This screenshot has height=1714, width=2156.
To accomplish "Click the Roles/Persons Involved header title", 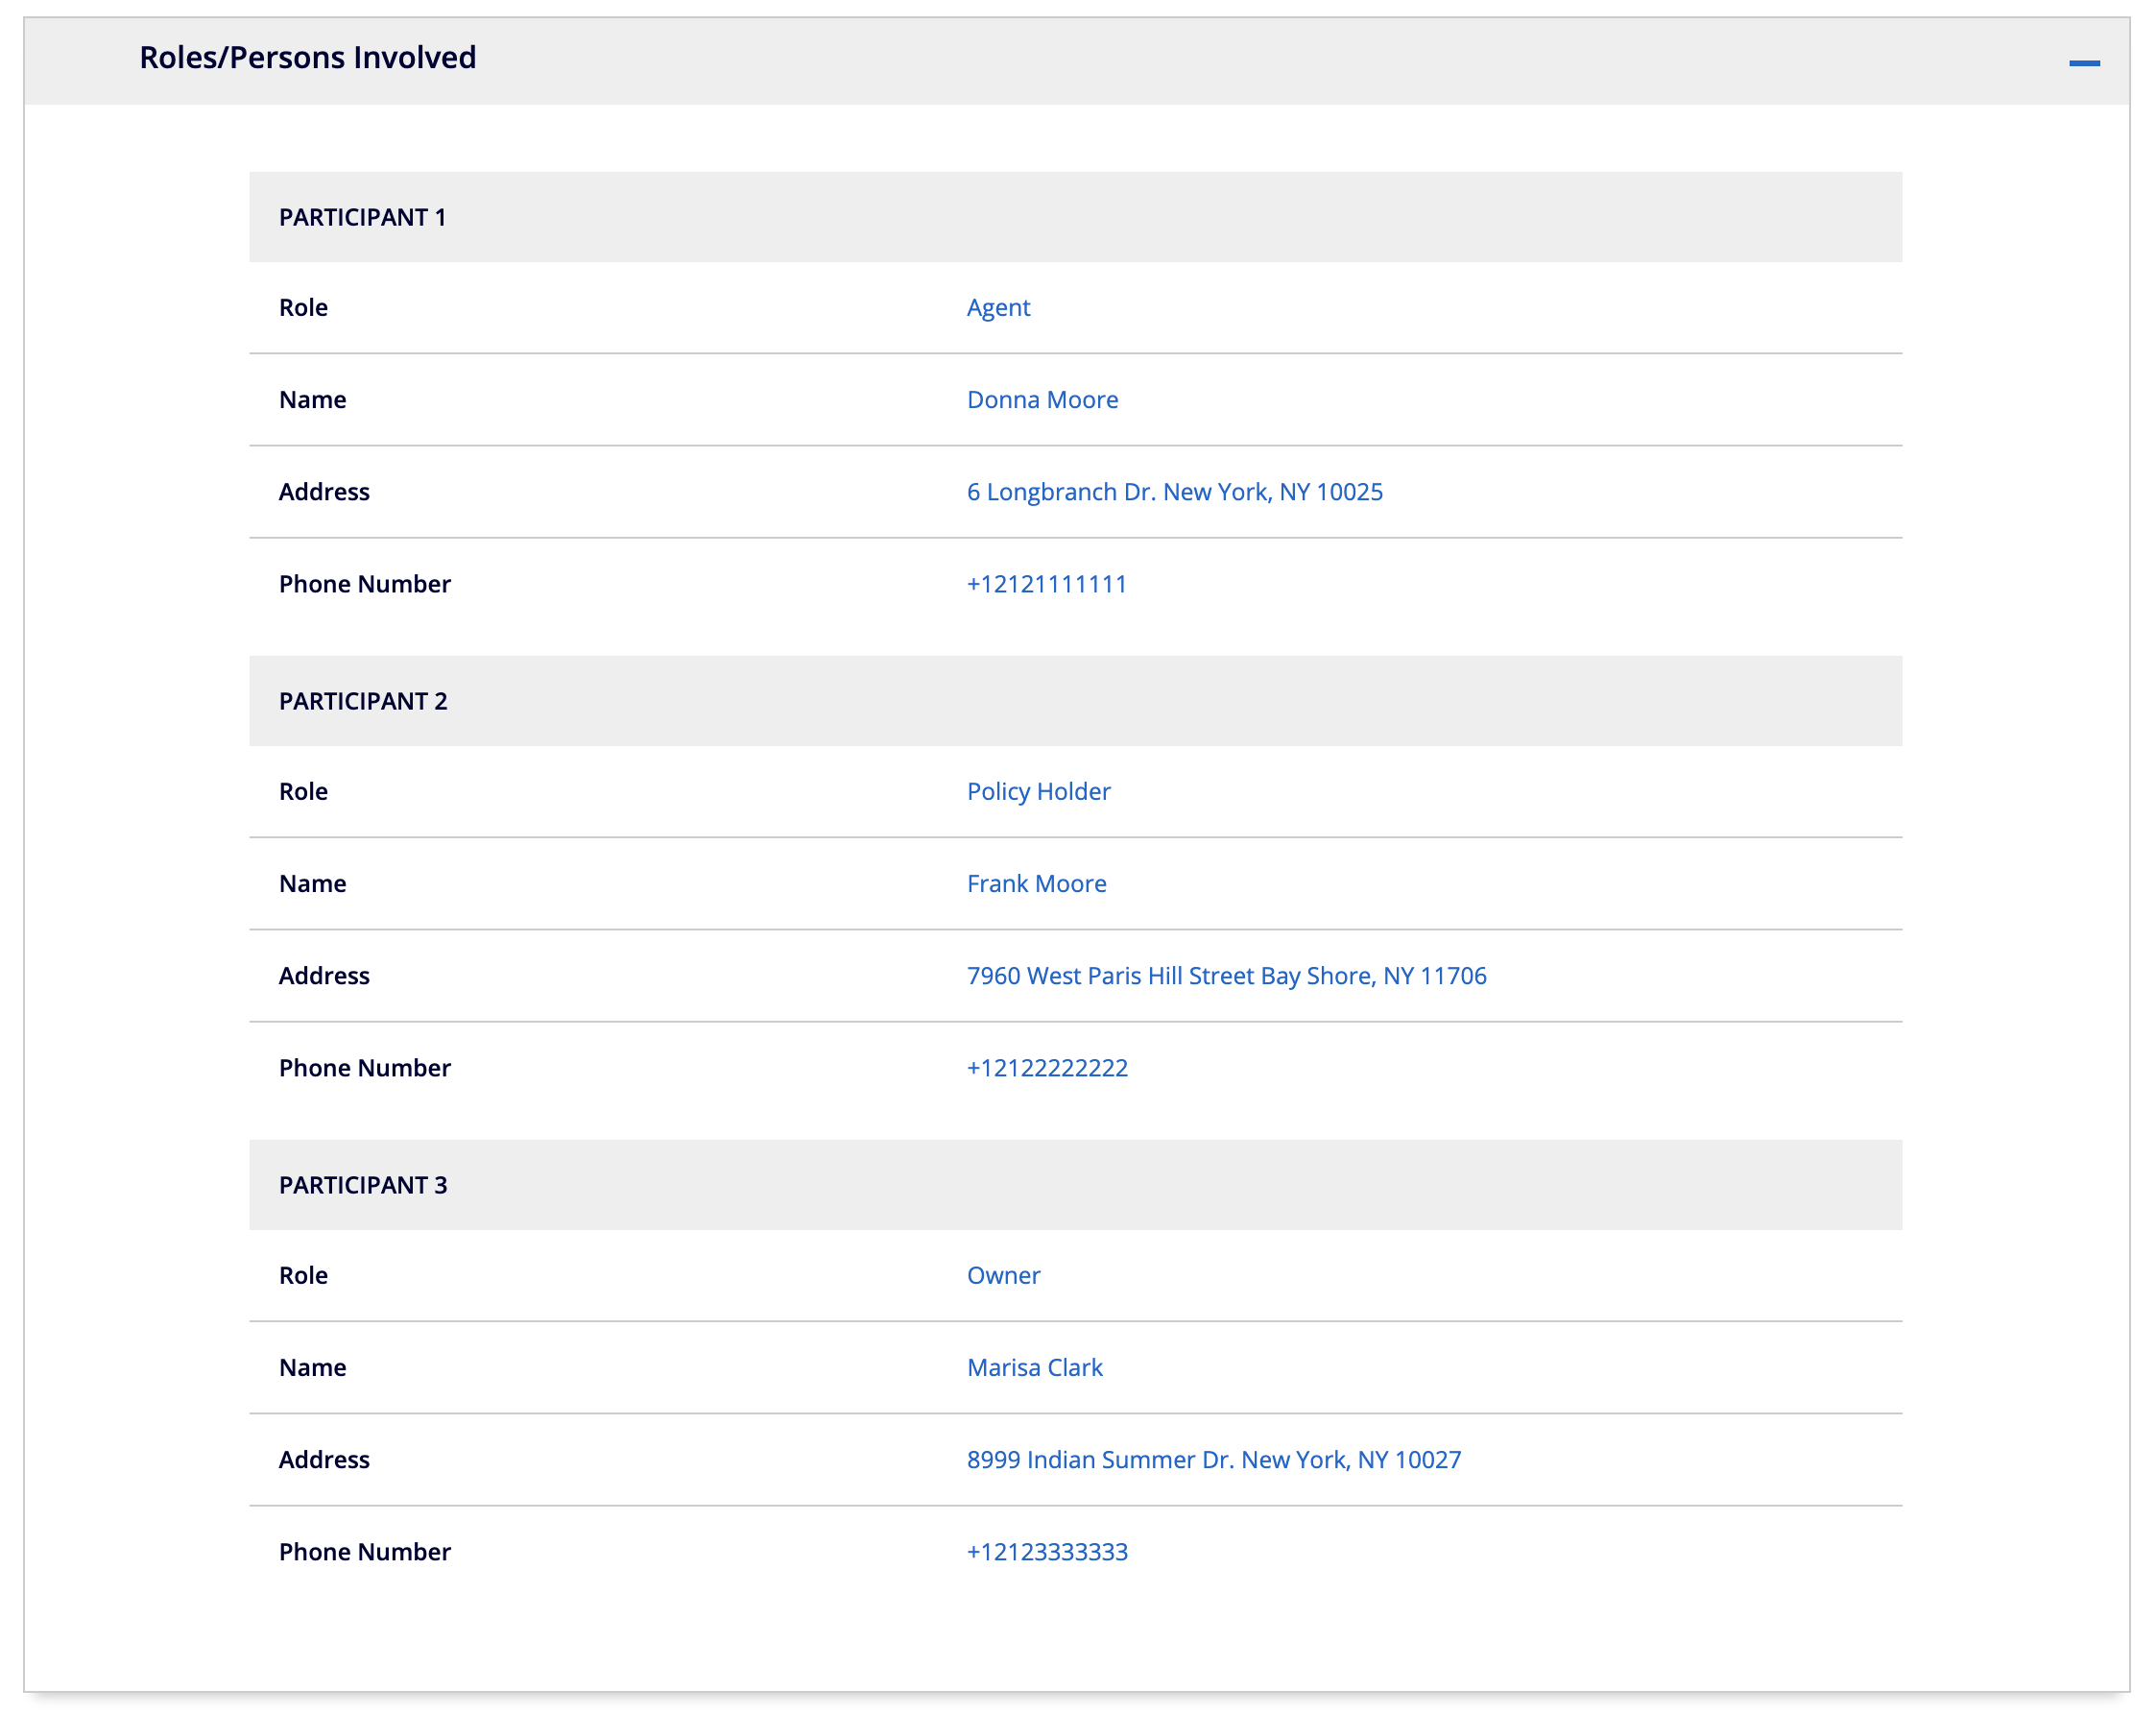I will 307,58.
